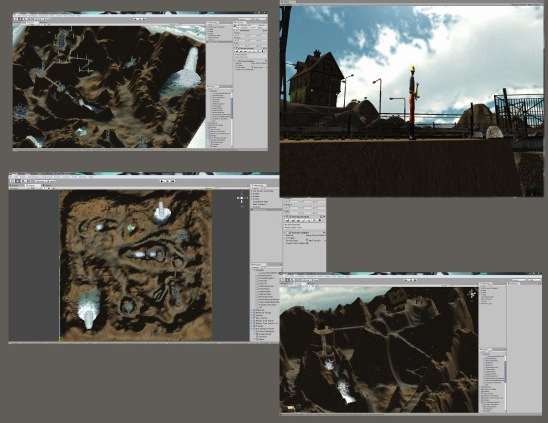Switch to Hierarchy tab in waterfall canyon window
Image resolution: width=548 pixels, height=423 pixels.
[x=213, y=22]
